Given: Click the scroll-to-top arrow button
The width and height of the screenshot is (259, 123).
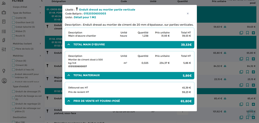Looking at the screenshot, I should pos(251,113).
